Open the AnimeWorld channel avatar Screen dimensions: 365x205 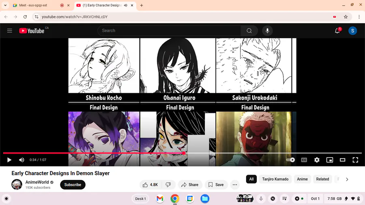pyautogui.click(x=17, y=185)
